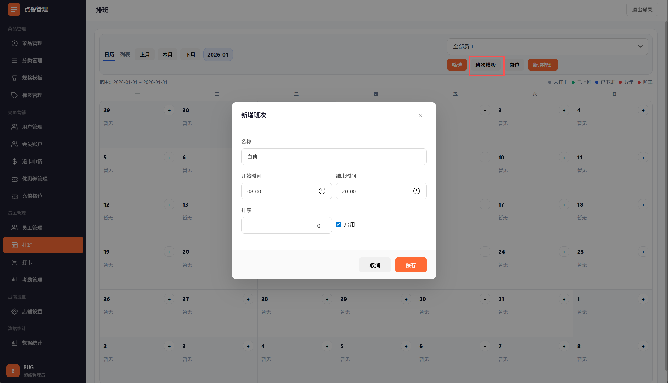Image resolution: width=668 pixels, height=383 pixels.
Task: Click the 打卡 scan icon in sidebar
Action: [x=14, y=262]
